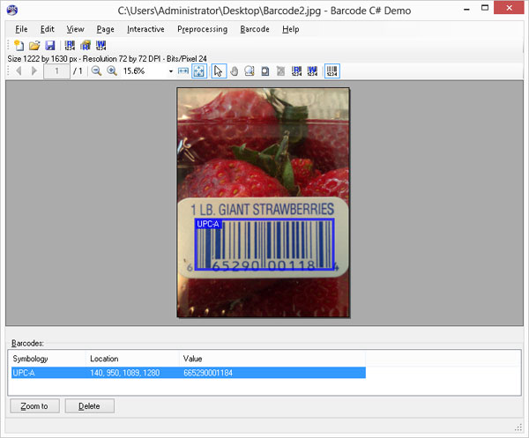Click the strawberry barcode image
Screen dimensions: 529x438
pos(263,203)
